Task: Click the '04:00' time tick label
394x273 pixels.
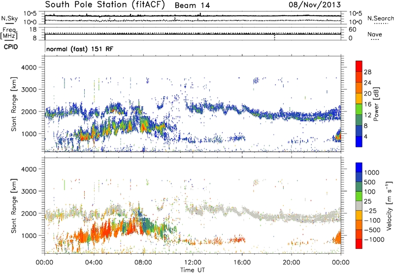Action: pos(94,263)
